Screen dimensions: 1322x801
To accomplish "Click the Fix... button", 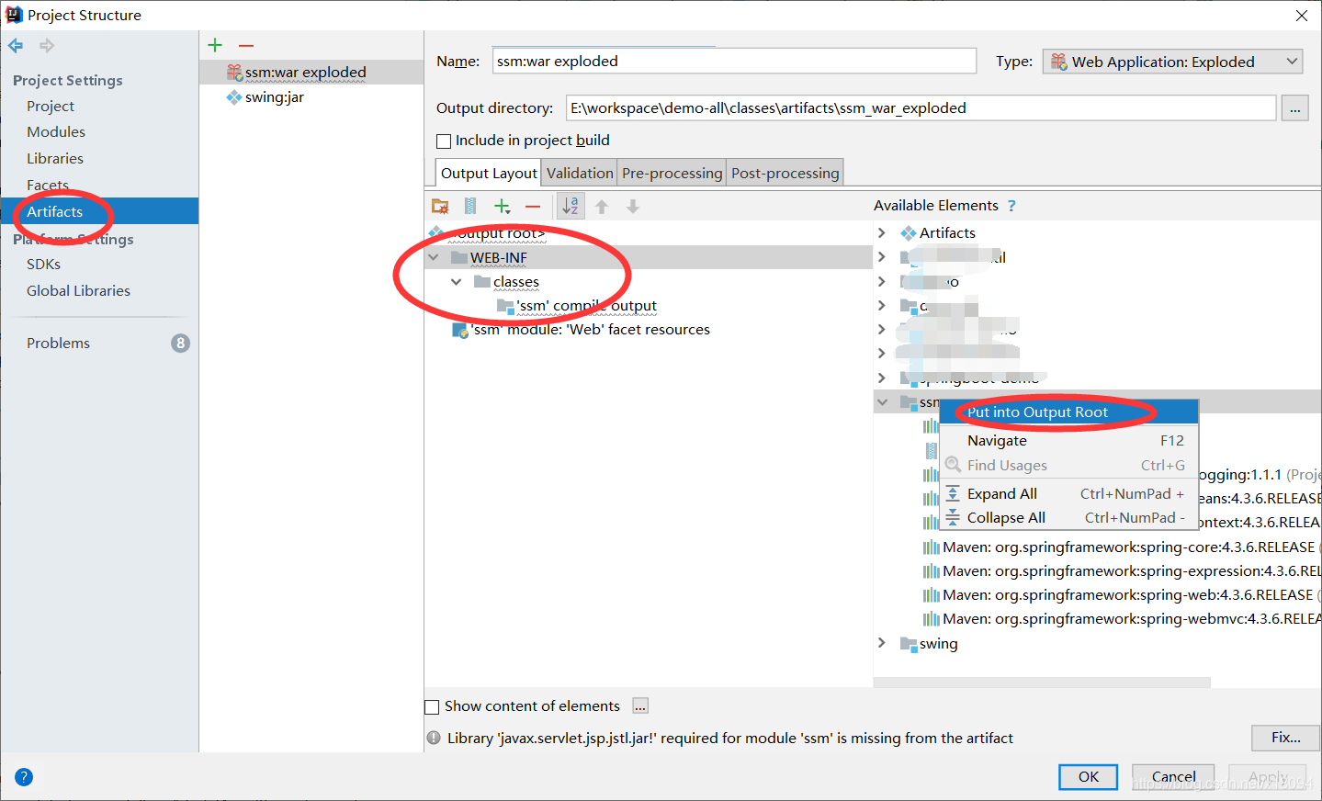I will coord(1284,738).
